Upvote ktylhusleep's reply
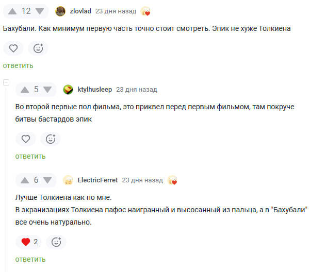This screenshot has width=326, height=272. pyautogui.click(x=25, y=90)
